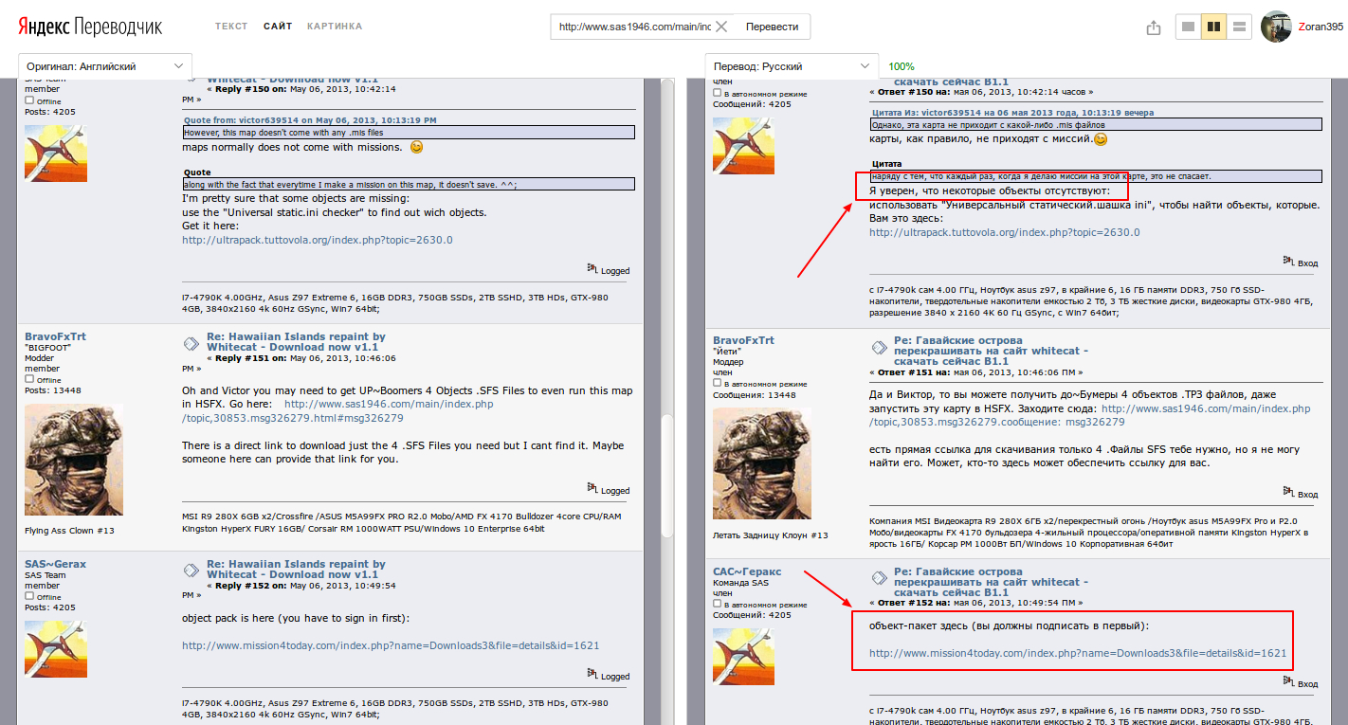Click SAS~Gerax pterodactyl avatar beside Reply #152
This screenshot has width=1348, height=725.
click(x=55, y=649)
